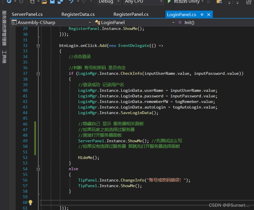Click the else keyword on line 54
The height and width of the screenshot is (210, 254).
[x=73, y=169]
